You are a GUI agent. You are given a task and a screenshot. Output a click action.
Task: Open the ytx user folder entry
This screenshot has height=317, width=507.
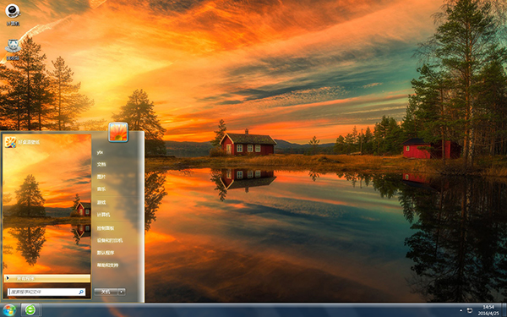pos(100,152)
